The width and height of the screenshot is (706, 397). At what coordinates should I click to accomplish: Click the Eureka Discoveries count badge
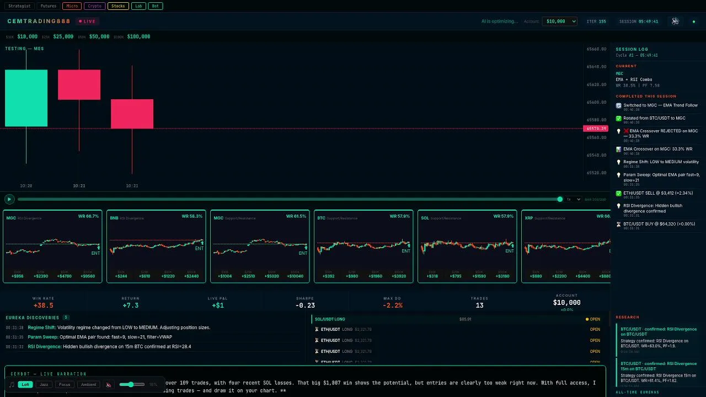66,318
